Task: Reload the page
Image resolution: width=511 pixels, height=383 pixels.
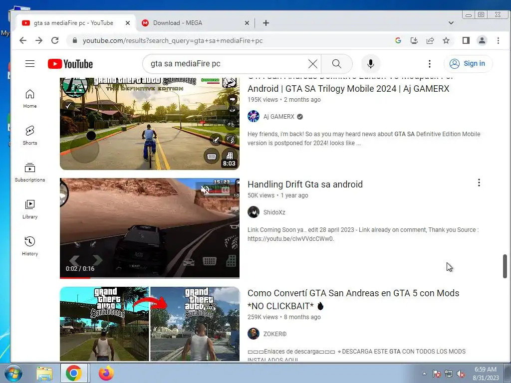Action: click(55, 40)
